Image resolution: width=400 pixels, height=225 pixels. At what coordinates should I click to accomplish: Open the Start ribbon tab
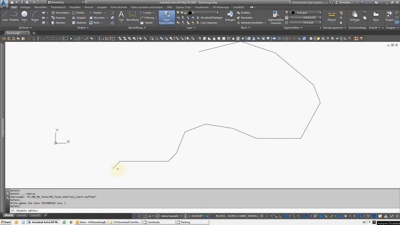pyautogui.click(x=14, y=7)
